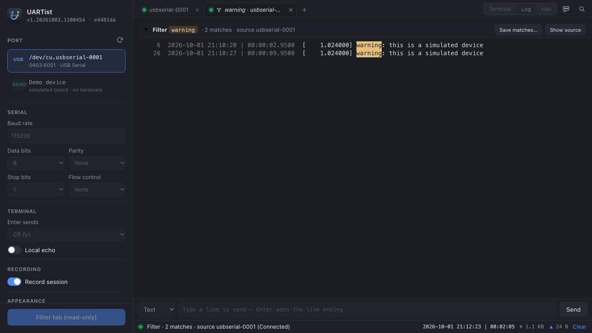592x333 pixels.
Task: Open the Data bits dropdown
Action: (36, 163)
